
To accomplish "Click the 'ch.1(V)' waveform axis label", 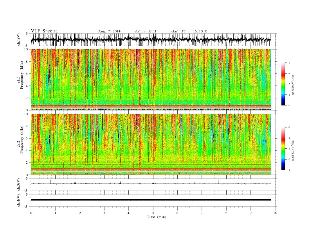I will (x=19, y=39).
